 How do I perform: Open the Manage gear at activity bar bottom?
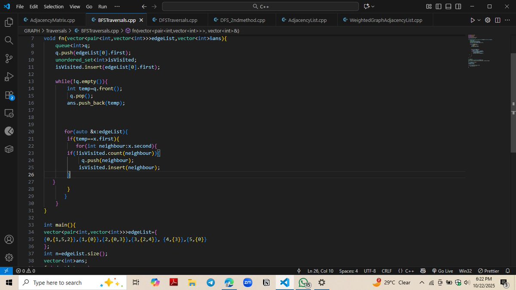click(9, 257)
